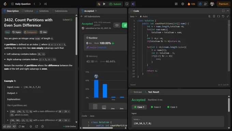The width and height of the screenshot is (232, 131).
Task: Click the editor collapse arrows icon
Action: coord(228,16)
